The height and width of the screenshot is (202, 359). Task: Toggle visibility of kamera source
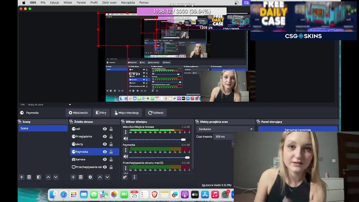pyautogui.click(x=105, y=159)
